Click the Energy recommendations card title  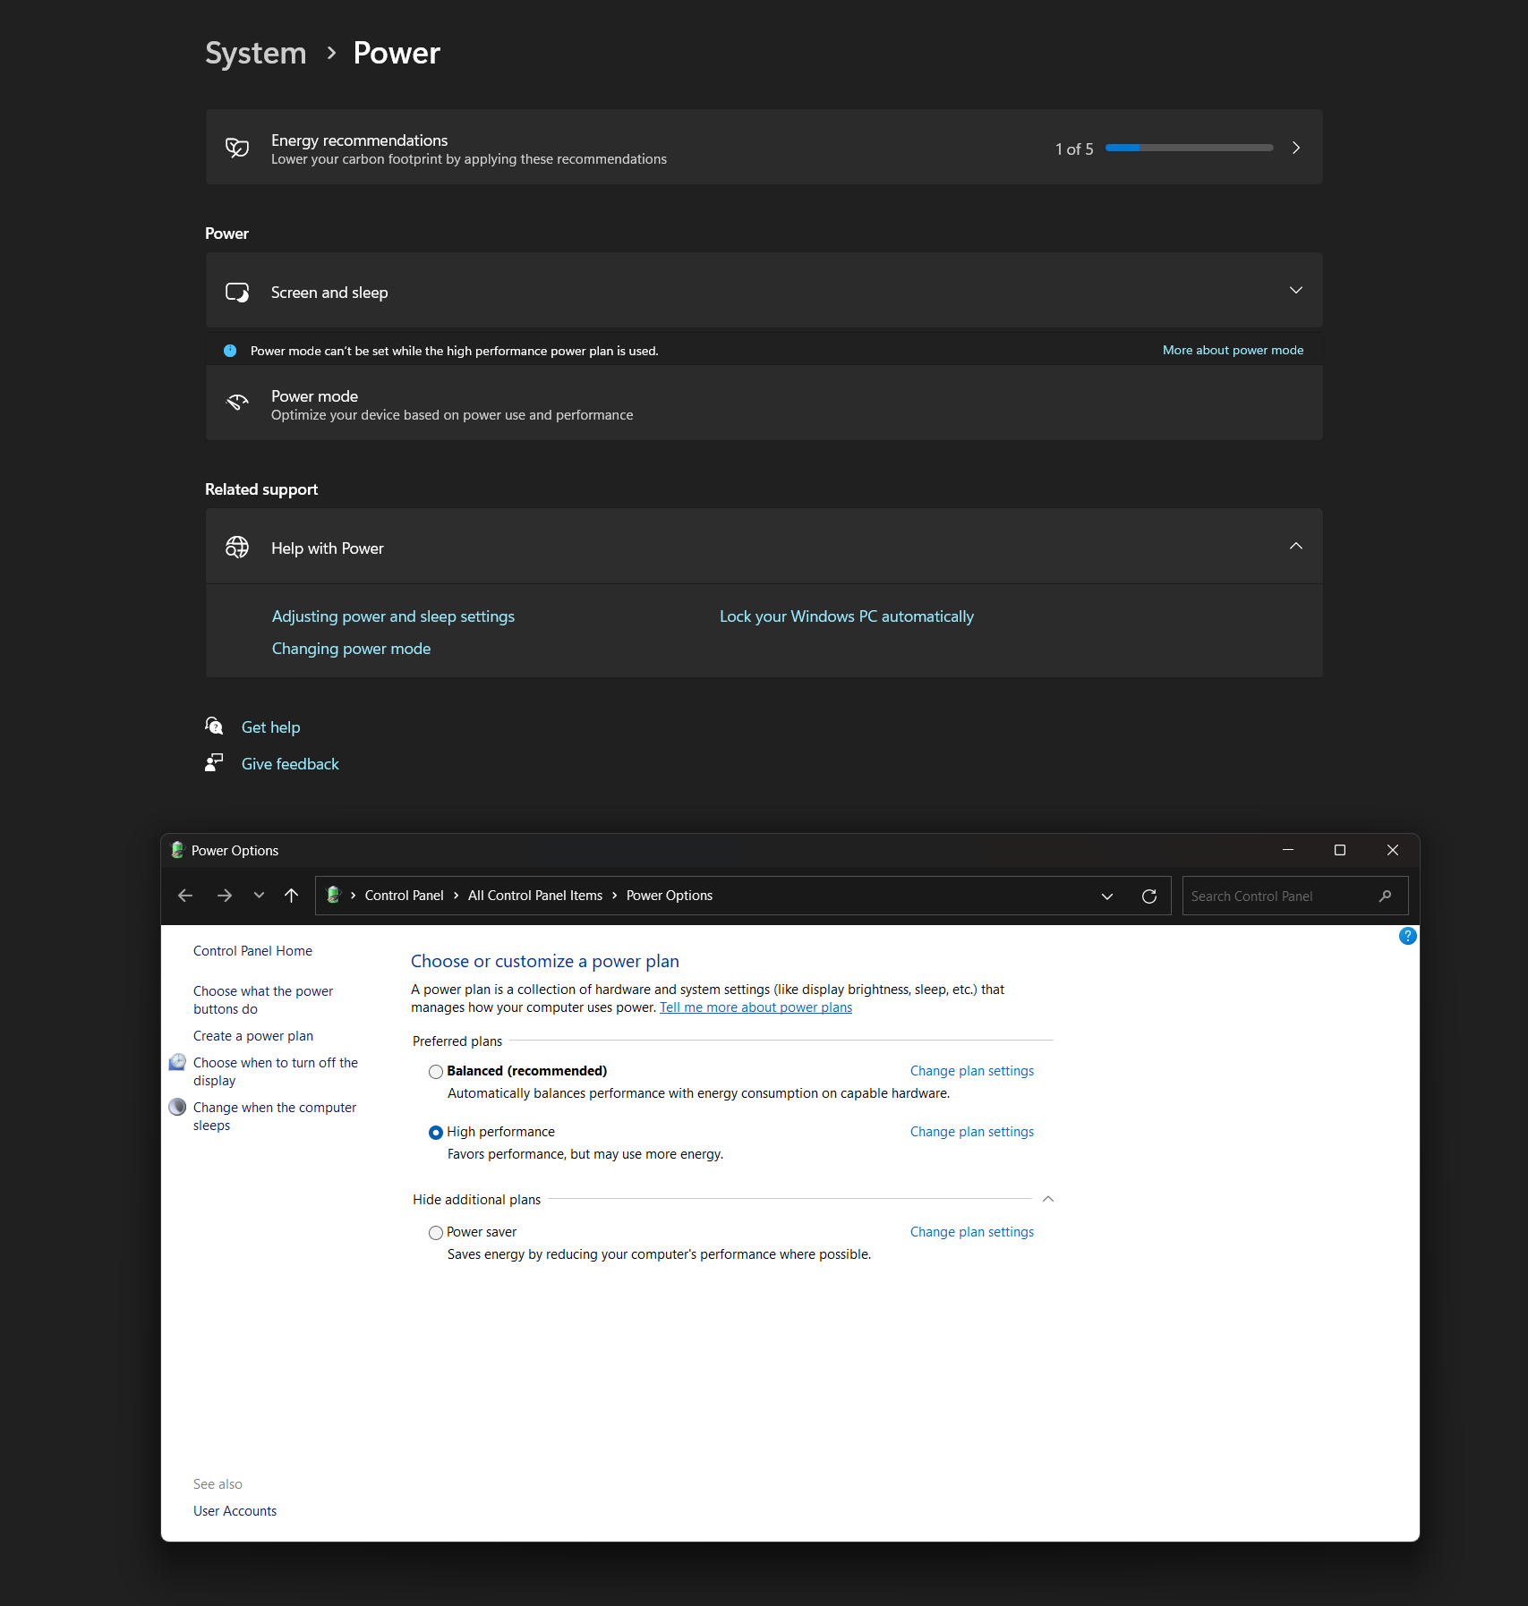pos(359,140)
